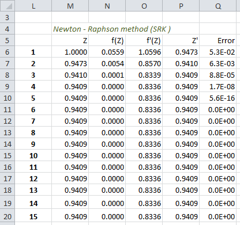This screenshot has width=240, height=225.
Task: Click the 'Z' column heading cell
Action: click(x=70, y=40)
